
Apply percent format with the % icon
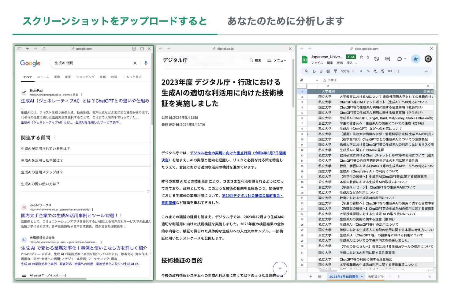368,71
